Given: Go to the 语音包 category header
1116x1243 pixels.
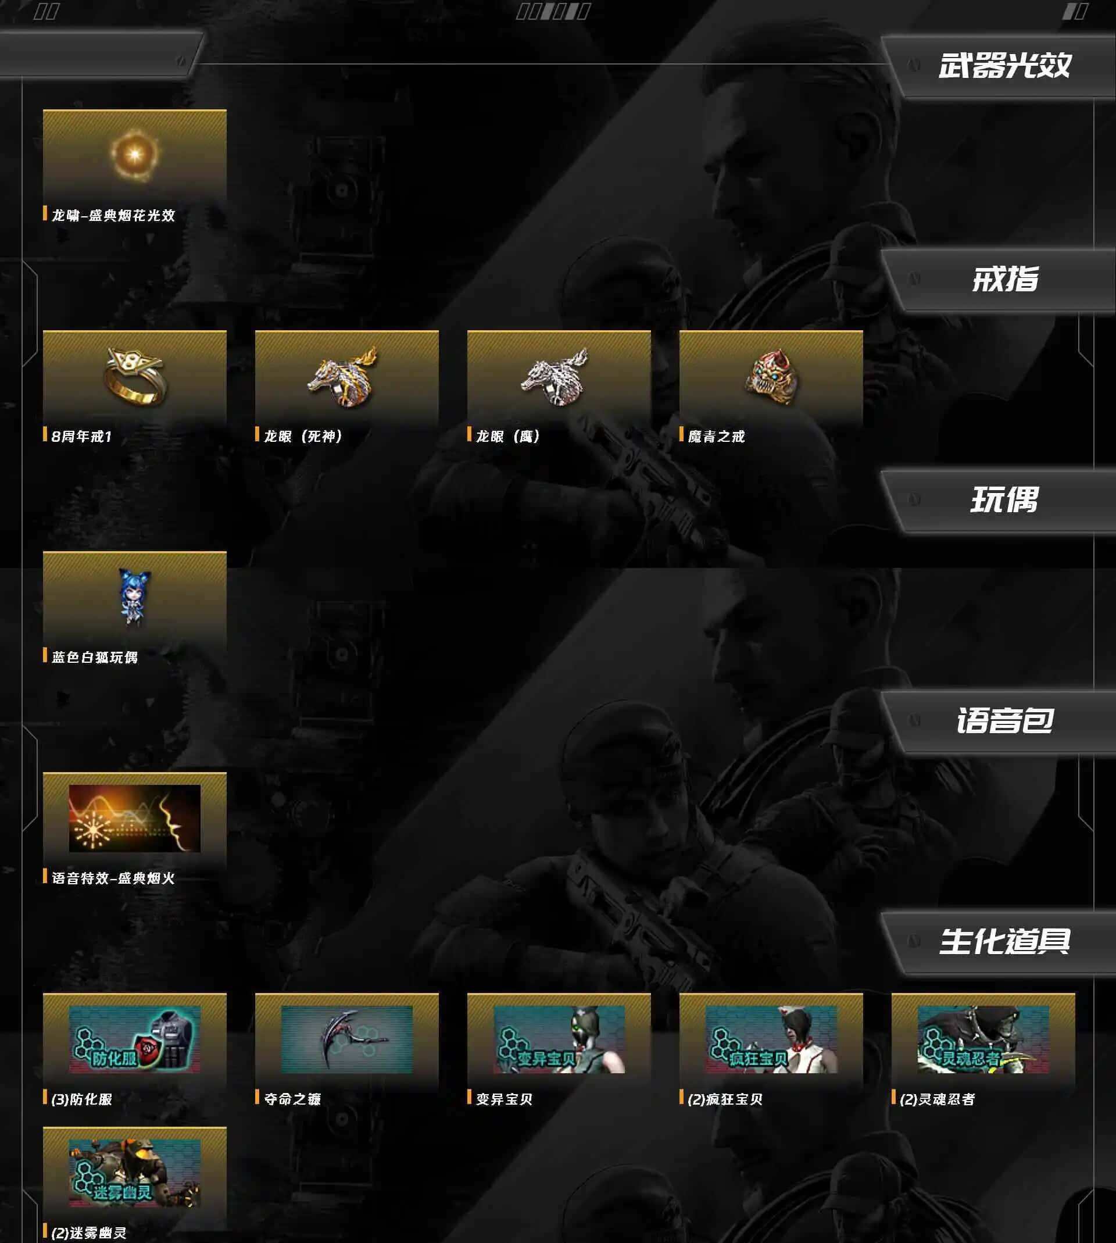Looking at the screenshot, I should click(x=1004, y=720).
